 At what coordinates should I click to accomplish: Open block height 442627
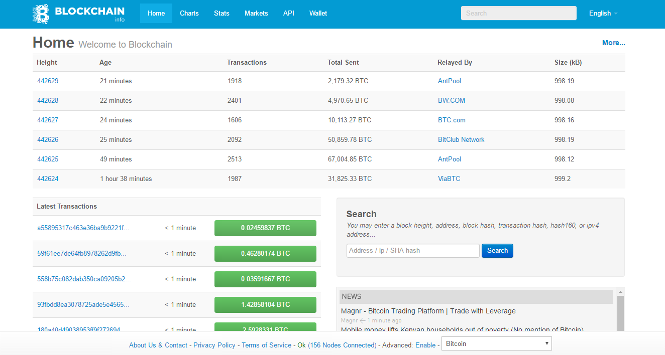coord(48,120)
